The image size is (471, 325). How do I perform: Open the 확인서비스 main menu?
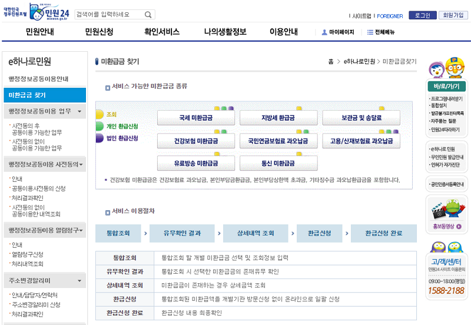click(162, 32)
